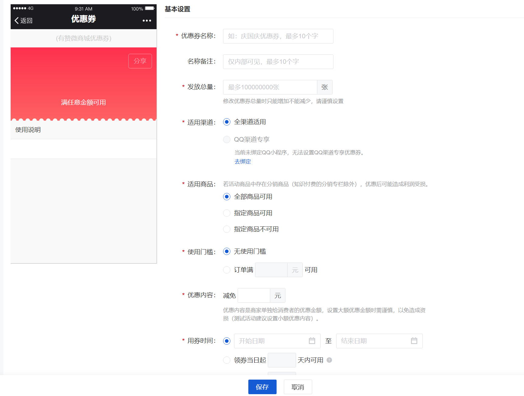Select the 订单满 threshold radio option
This screenshot has width=524, height=396.
click(x=227, y=270)
